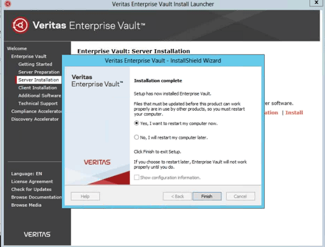Screen dimensions: 325x247
Task: Open Browse Media
Action: (26, 205)
